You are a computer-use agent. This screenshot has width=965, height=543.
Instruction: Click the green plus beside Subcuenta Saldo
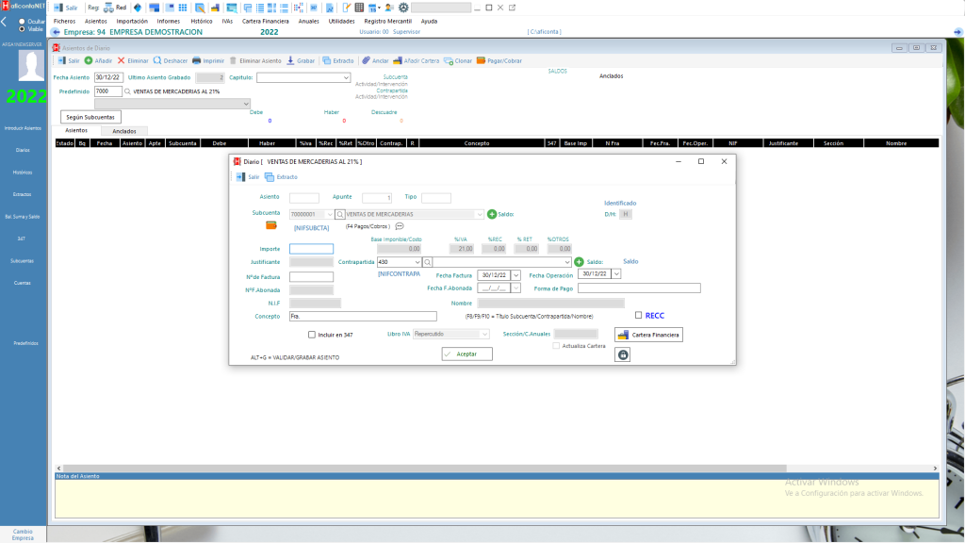pos(492,214)
